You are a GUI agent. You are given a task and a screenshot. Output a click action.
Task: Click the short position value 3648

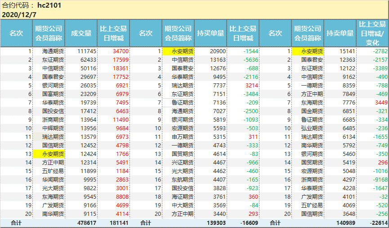pyautogui.click(x=349, y=214)
